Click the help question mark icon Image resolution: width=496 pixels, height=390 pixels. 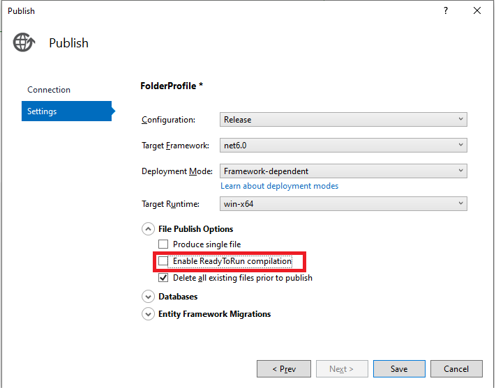[x=446, y=10]
